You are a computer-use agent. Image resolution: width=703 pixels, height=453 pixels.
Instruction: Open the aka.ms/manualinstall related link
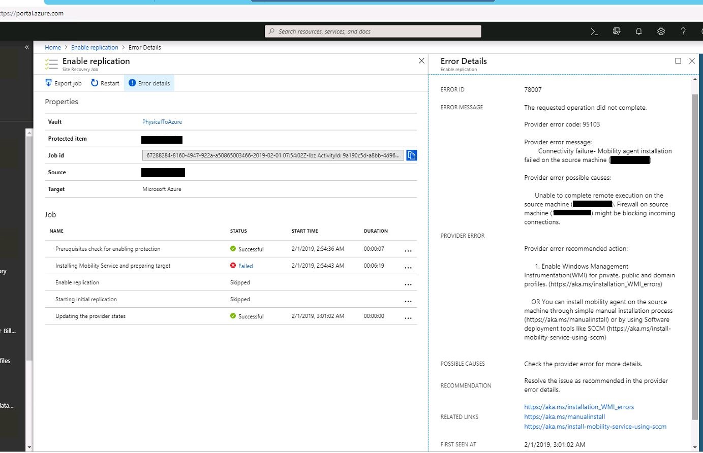tap(564, 417)
